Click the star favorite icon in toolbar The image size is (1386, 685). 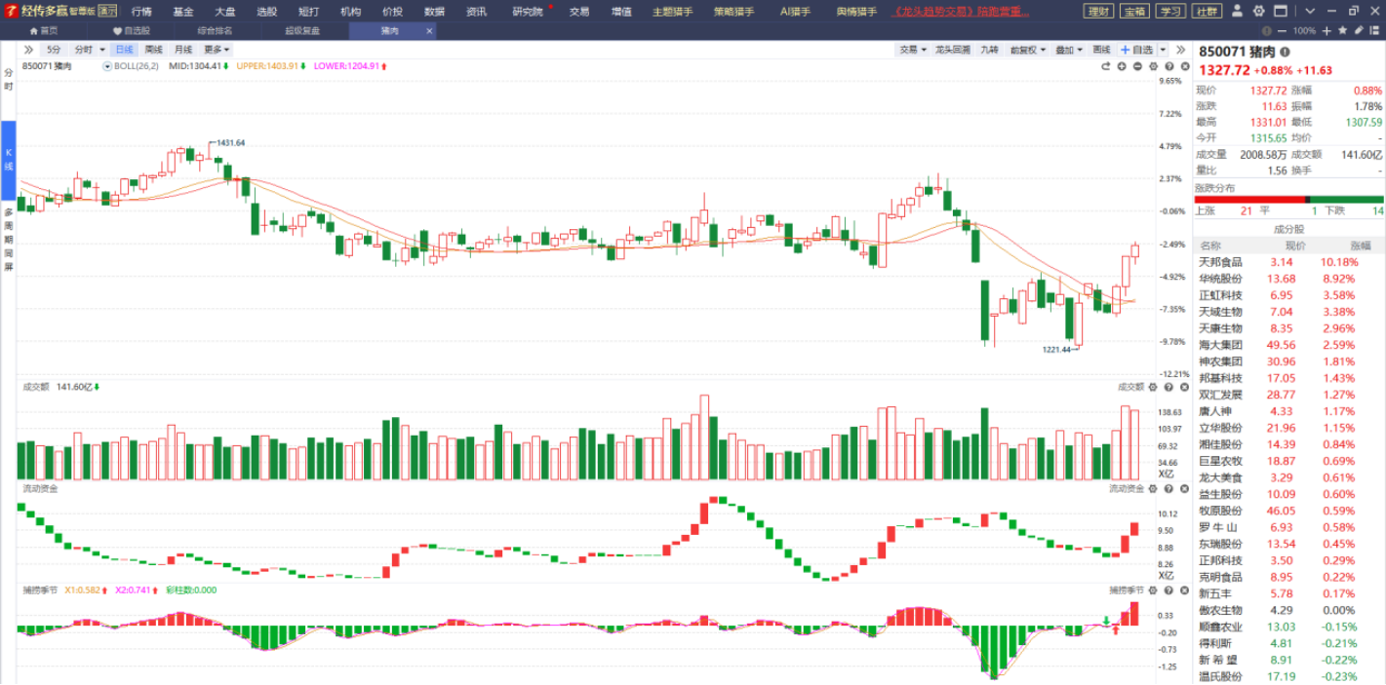click(x=1343, y=30)
